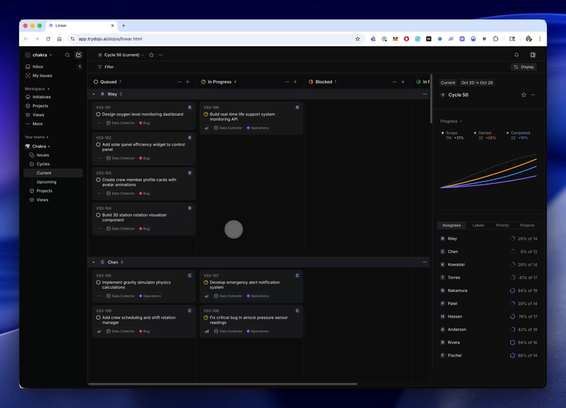566x408 pixels.
Task: Click assignee avatar on VSS-104 card
Action: 190,208
